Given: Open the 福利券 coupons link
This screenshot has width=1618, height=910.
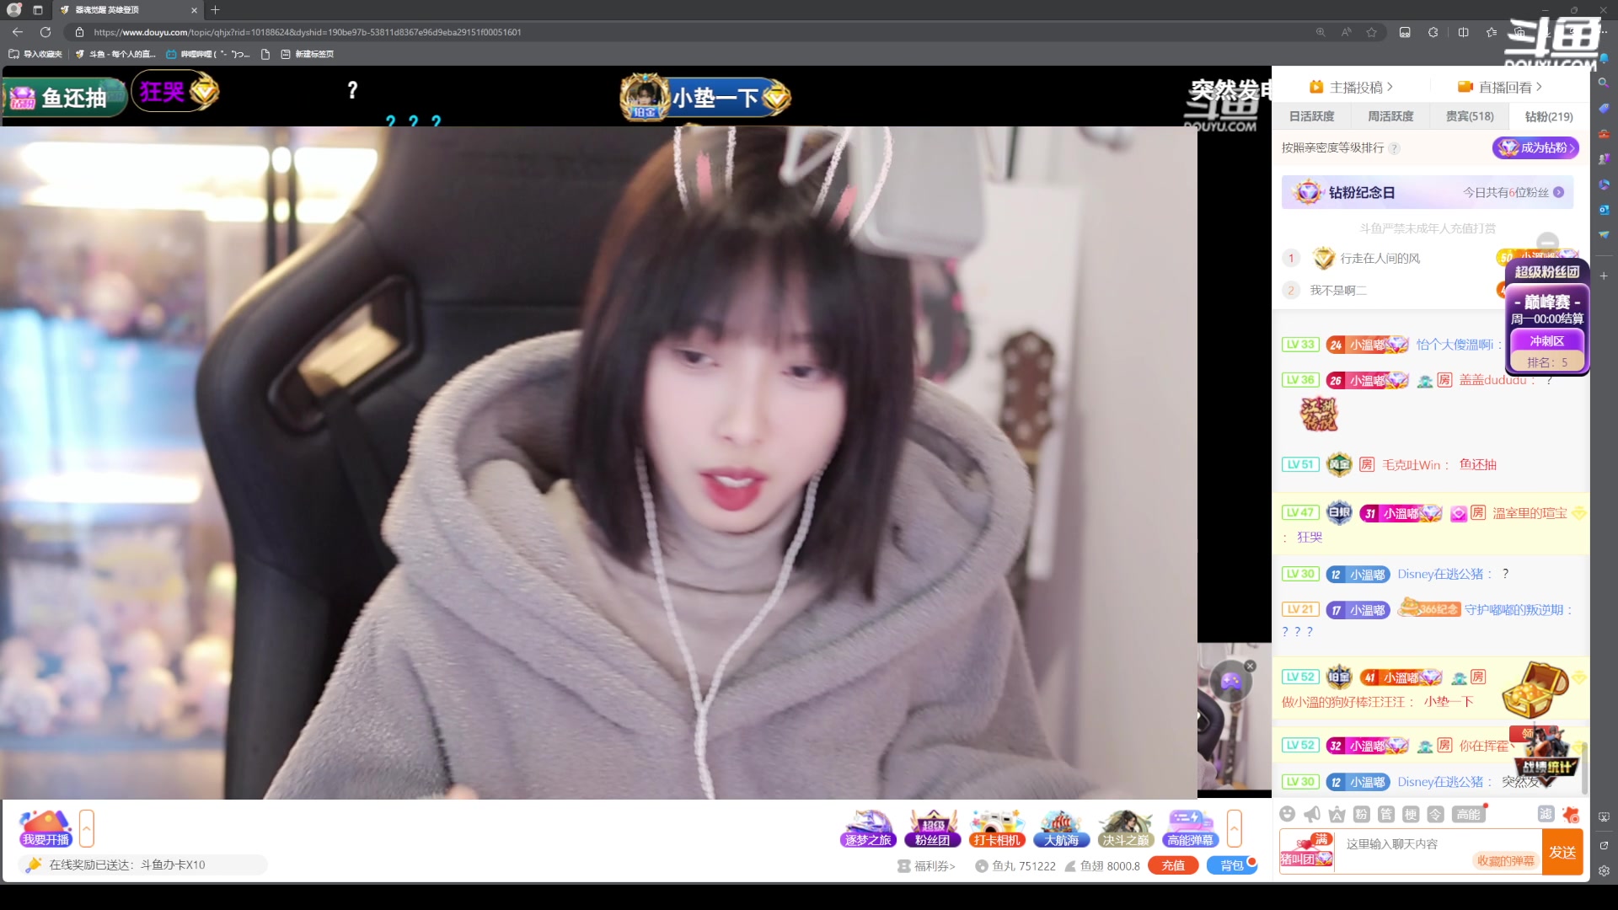Looking at the screenshot, I should (927, 865).
